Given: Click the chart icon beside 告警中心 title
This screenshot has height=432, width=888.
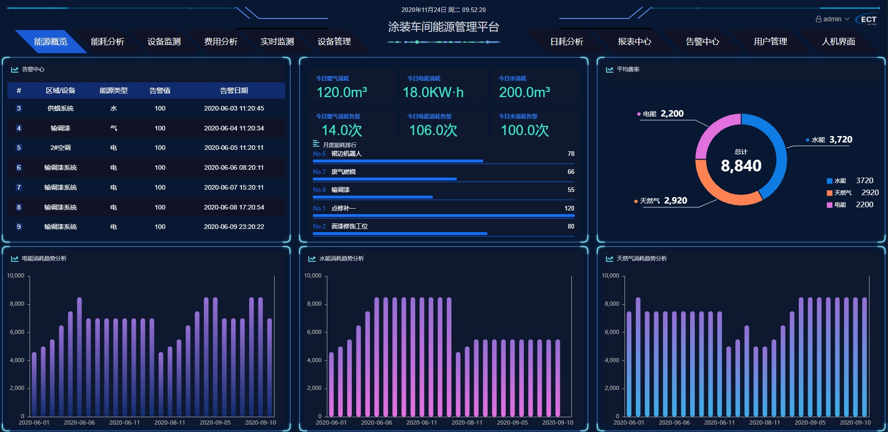Looking at the screenshot, I should pos(15,69).
